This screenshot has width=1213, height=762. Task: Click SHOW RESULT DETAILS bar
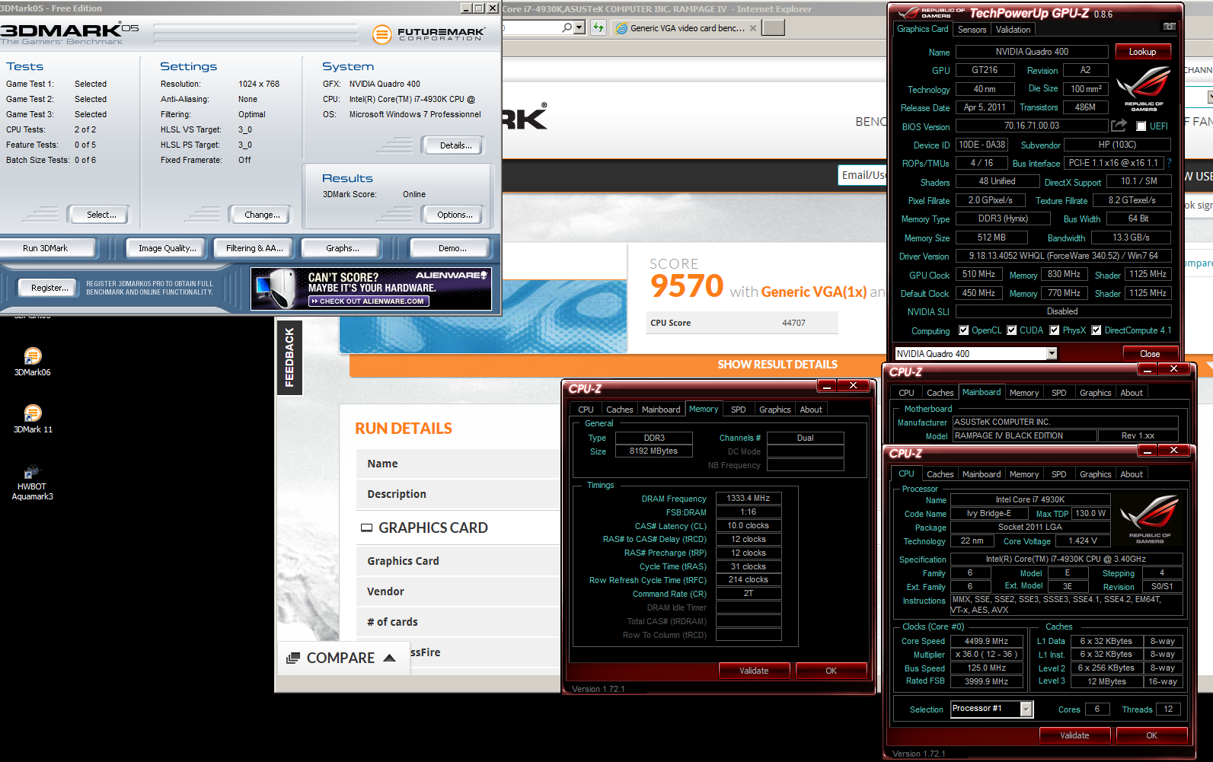pyautogui.click(x=777, y=365)
